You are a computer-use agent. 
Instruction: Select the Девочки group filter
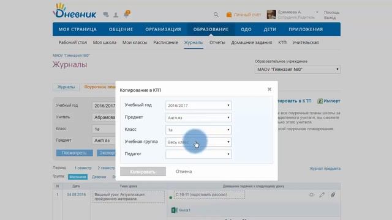click(x=99, y=177)
